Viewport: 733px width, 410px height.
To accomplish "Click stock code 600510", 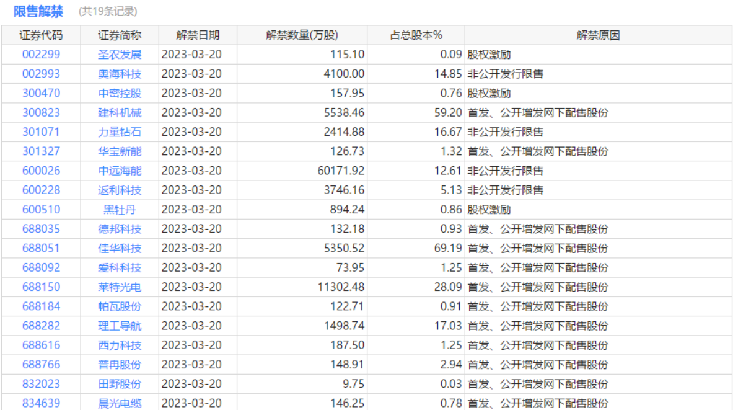I will coord(41,209).
